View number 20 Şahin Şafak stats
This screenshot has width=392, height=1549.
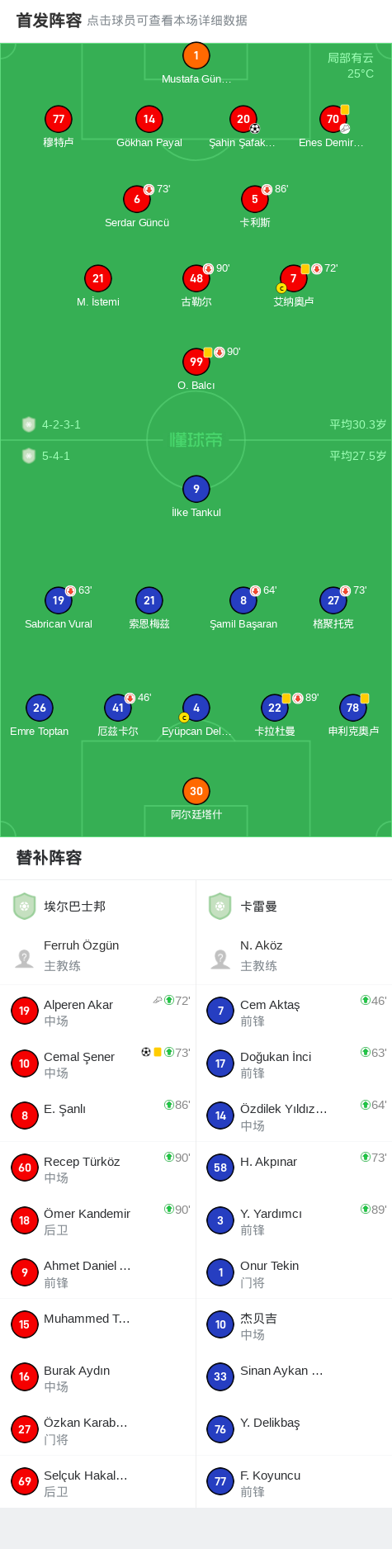tap(243, 126)
